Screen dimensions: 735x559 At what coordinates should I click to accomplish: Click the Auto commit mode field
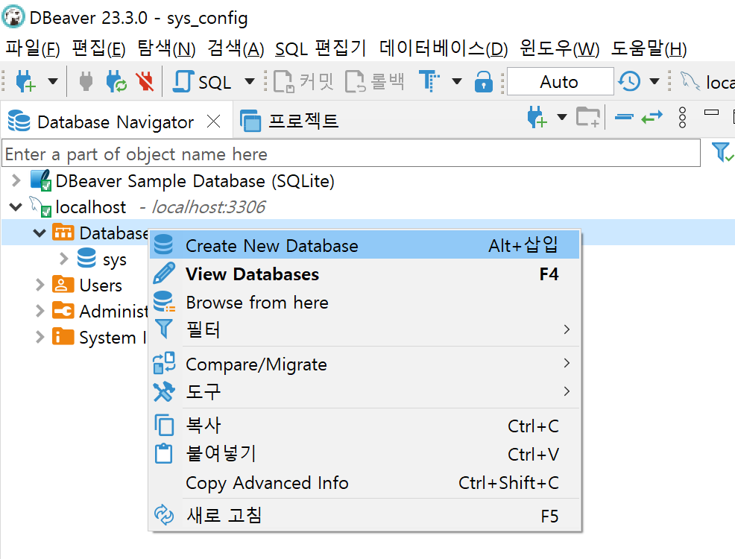pyautogui.click(x=560, y=81)
